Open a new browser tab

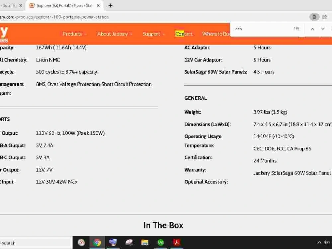(110, 6)
